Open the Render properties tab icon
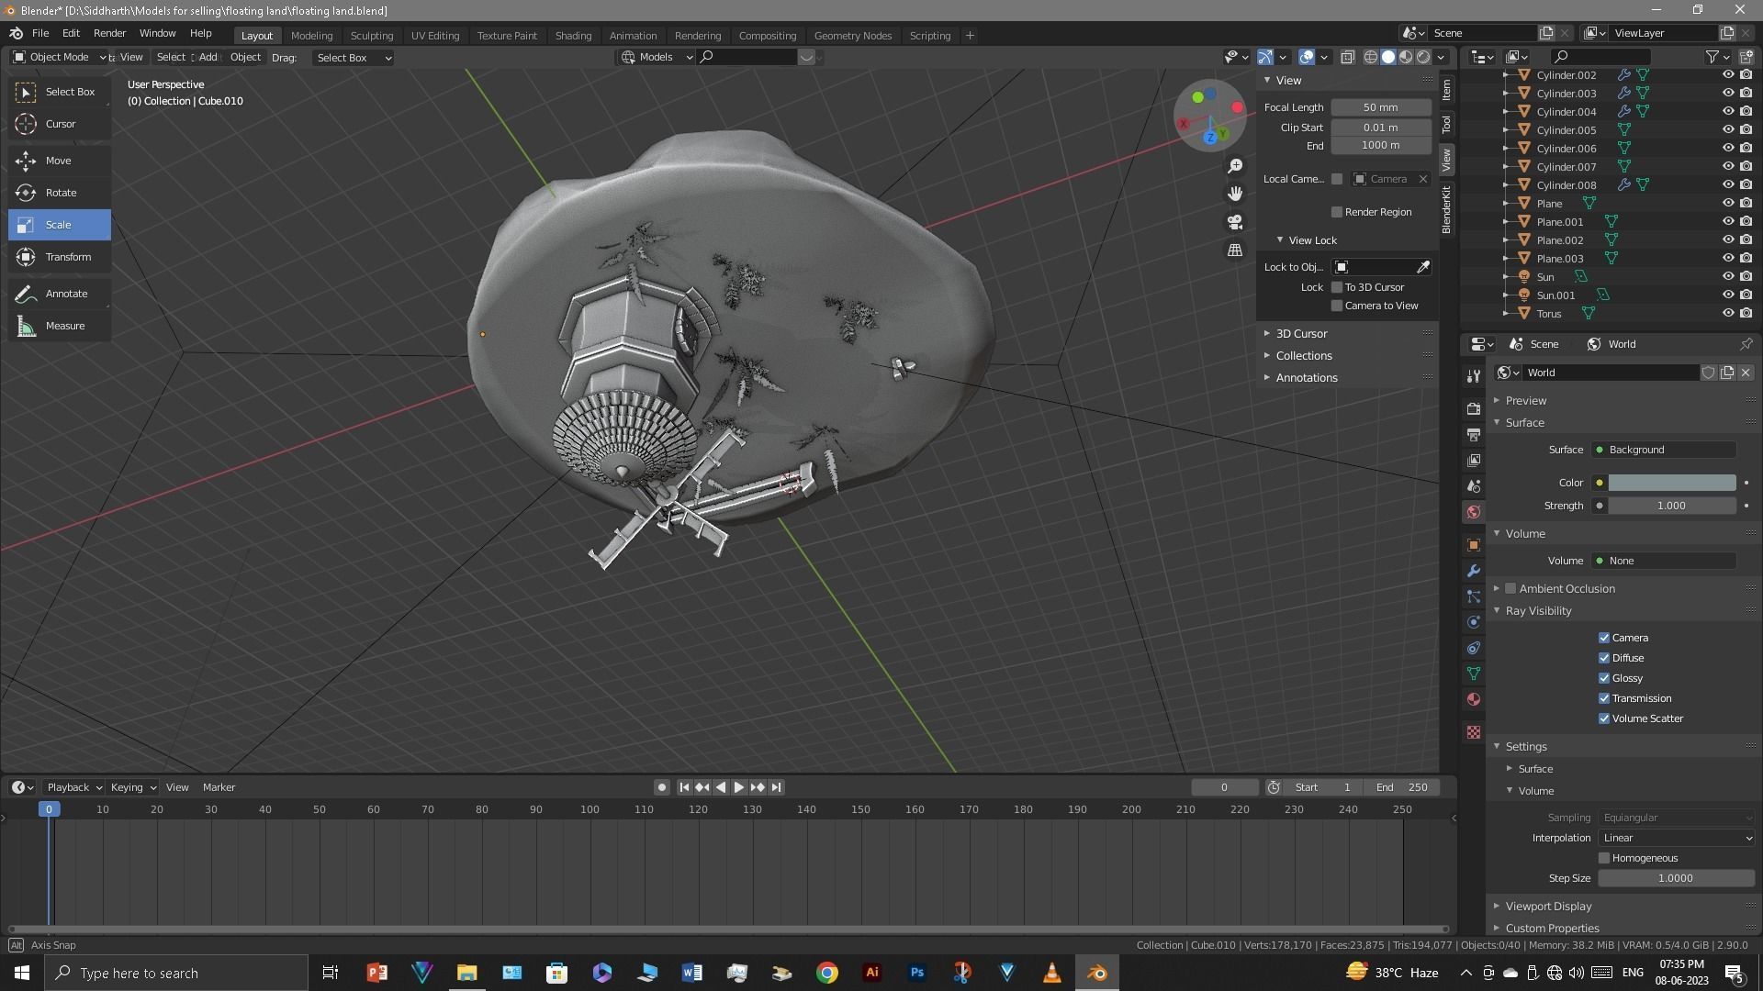1763x991 pixels. coord(1474,408)
